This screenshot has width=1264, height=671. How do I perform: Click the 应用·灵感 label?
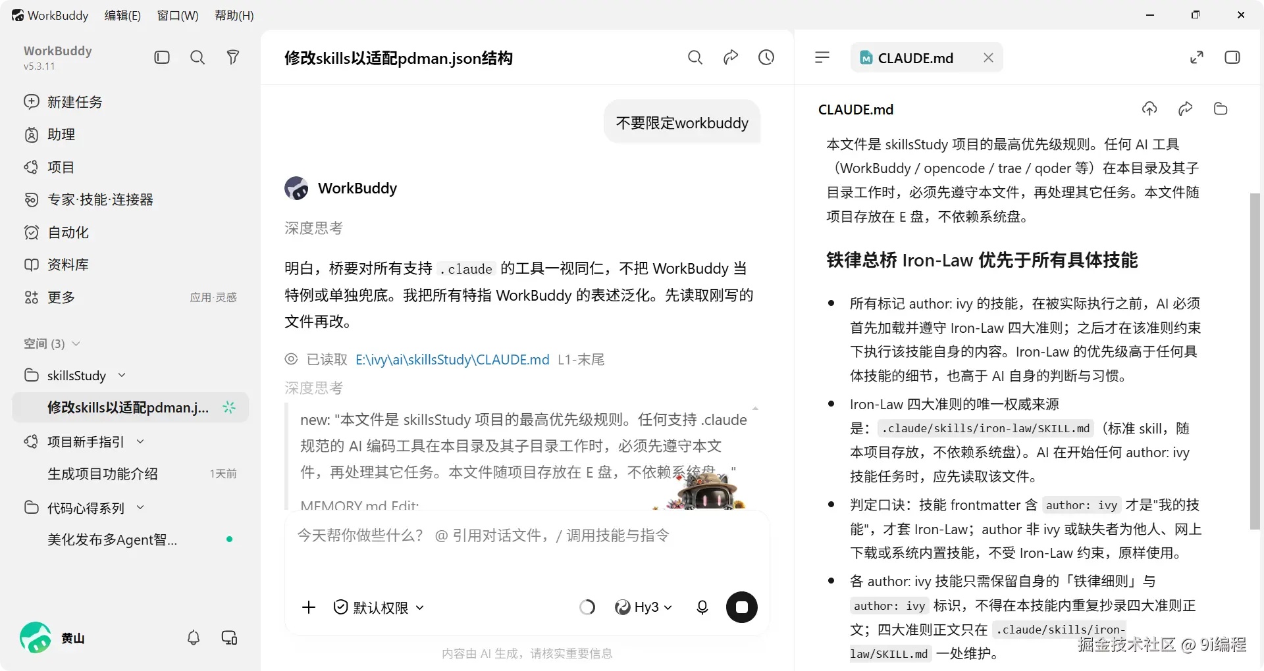click(213, 297)
